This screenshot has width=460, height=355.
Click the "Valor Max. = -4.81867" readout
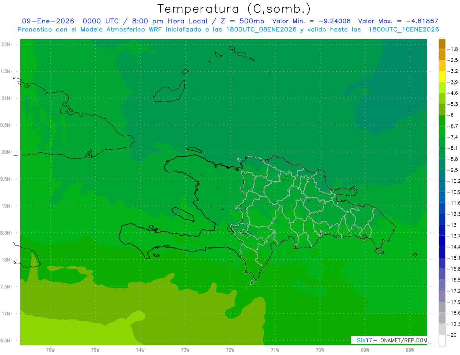(398, 21)
